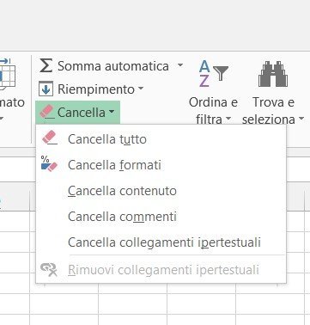Click the Riempimento down-arrow icon
Image resolution: width=310 pixels, height=325 pixels.
point(46,89)
